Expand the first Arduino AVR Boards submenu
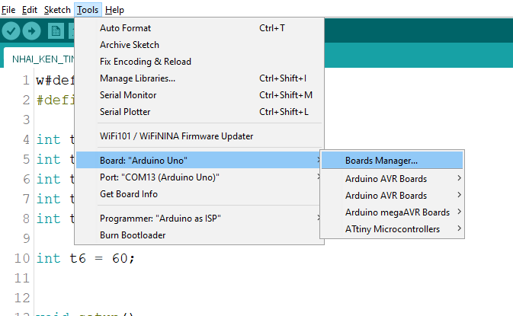Image resolution: width=513 pixels, height=316 pixels. tap(392, 179)
